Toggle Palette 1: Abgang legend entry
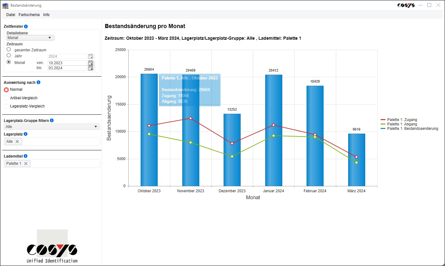The width and height of the screenshot is (445, 266). pyautogui.click(x=399, y=124)
